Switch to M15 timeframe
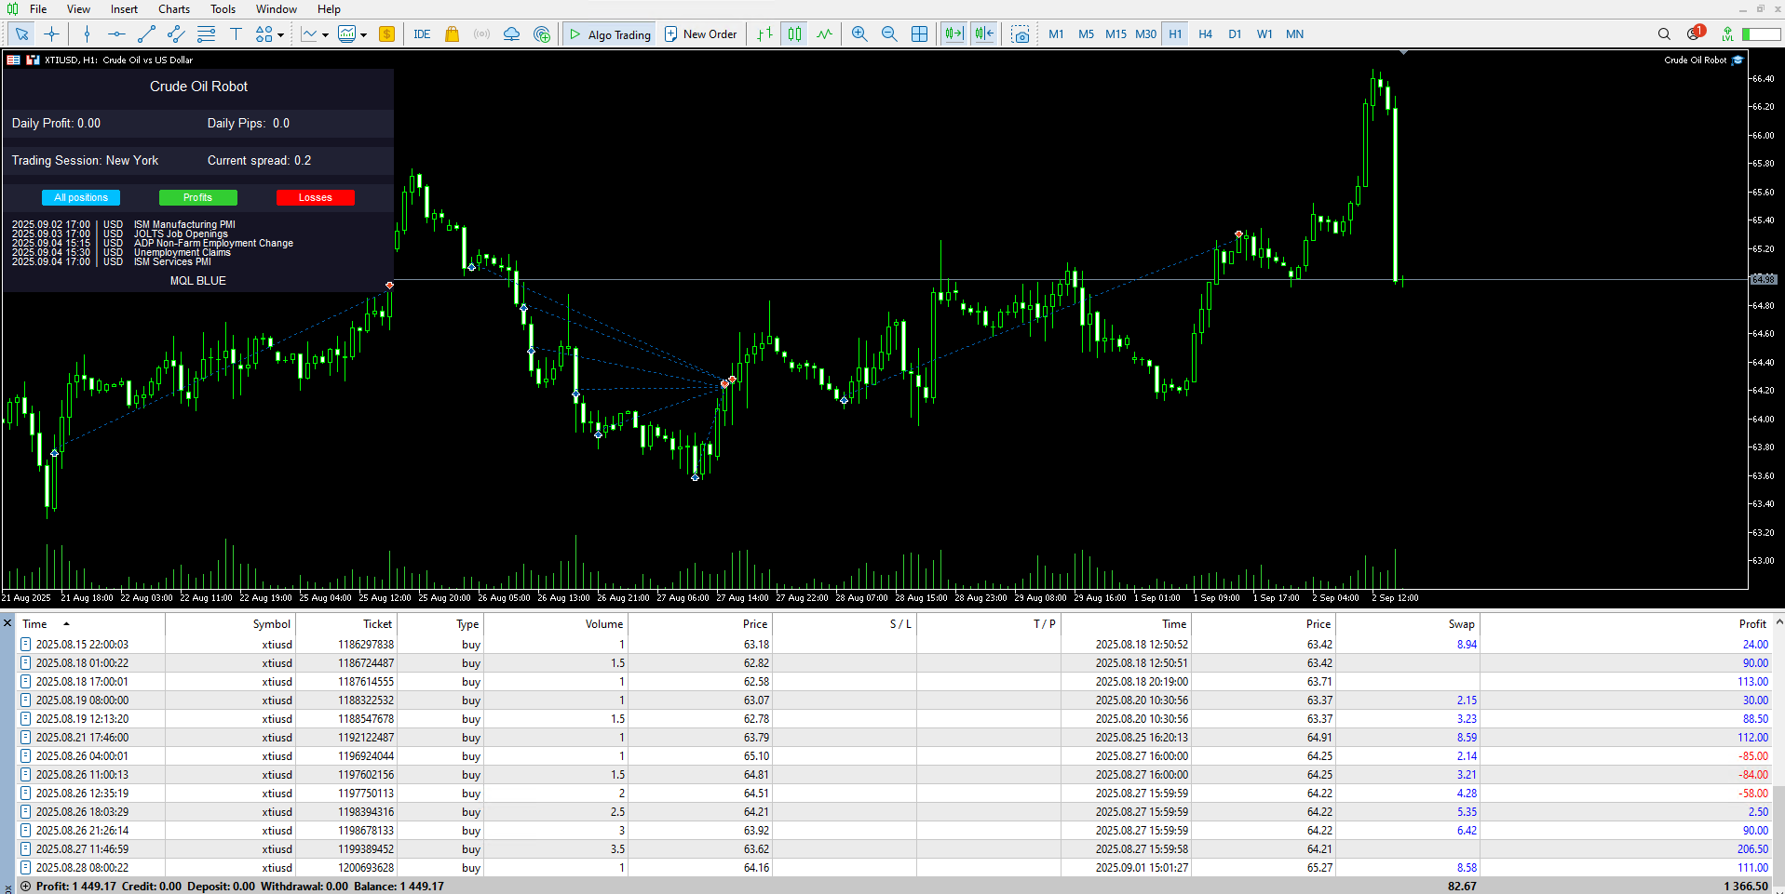 click(x=1116, y=34)
